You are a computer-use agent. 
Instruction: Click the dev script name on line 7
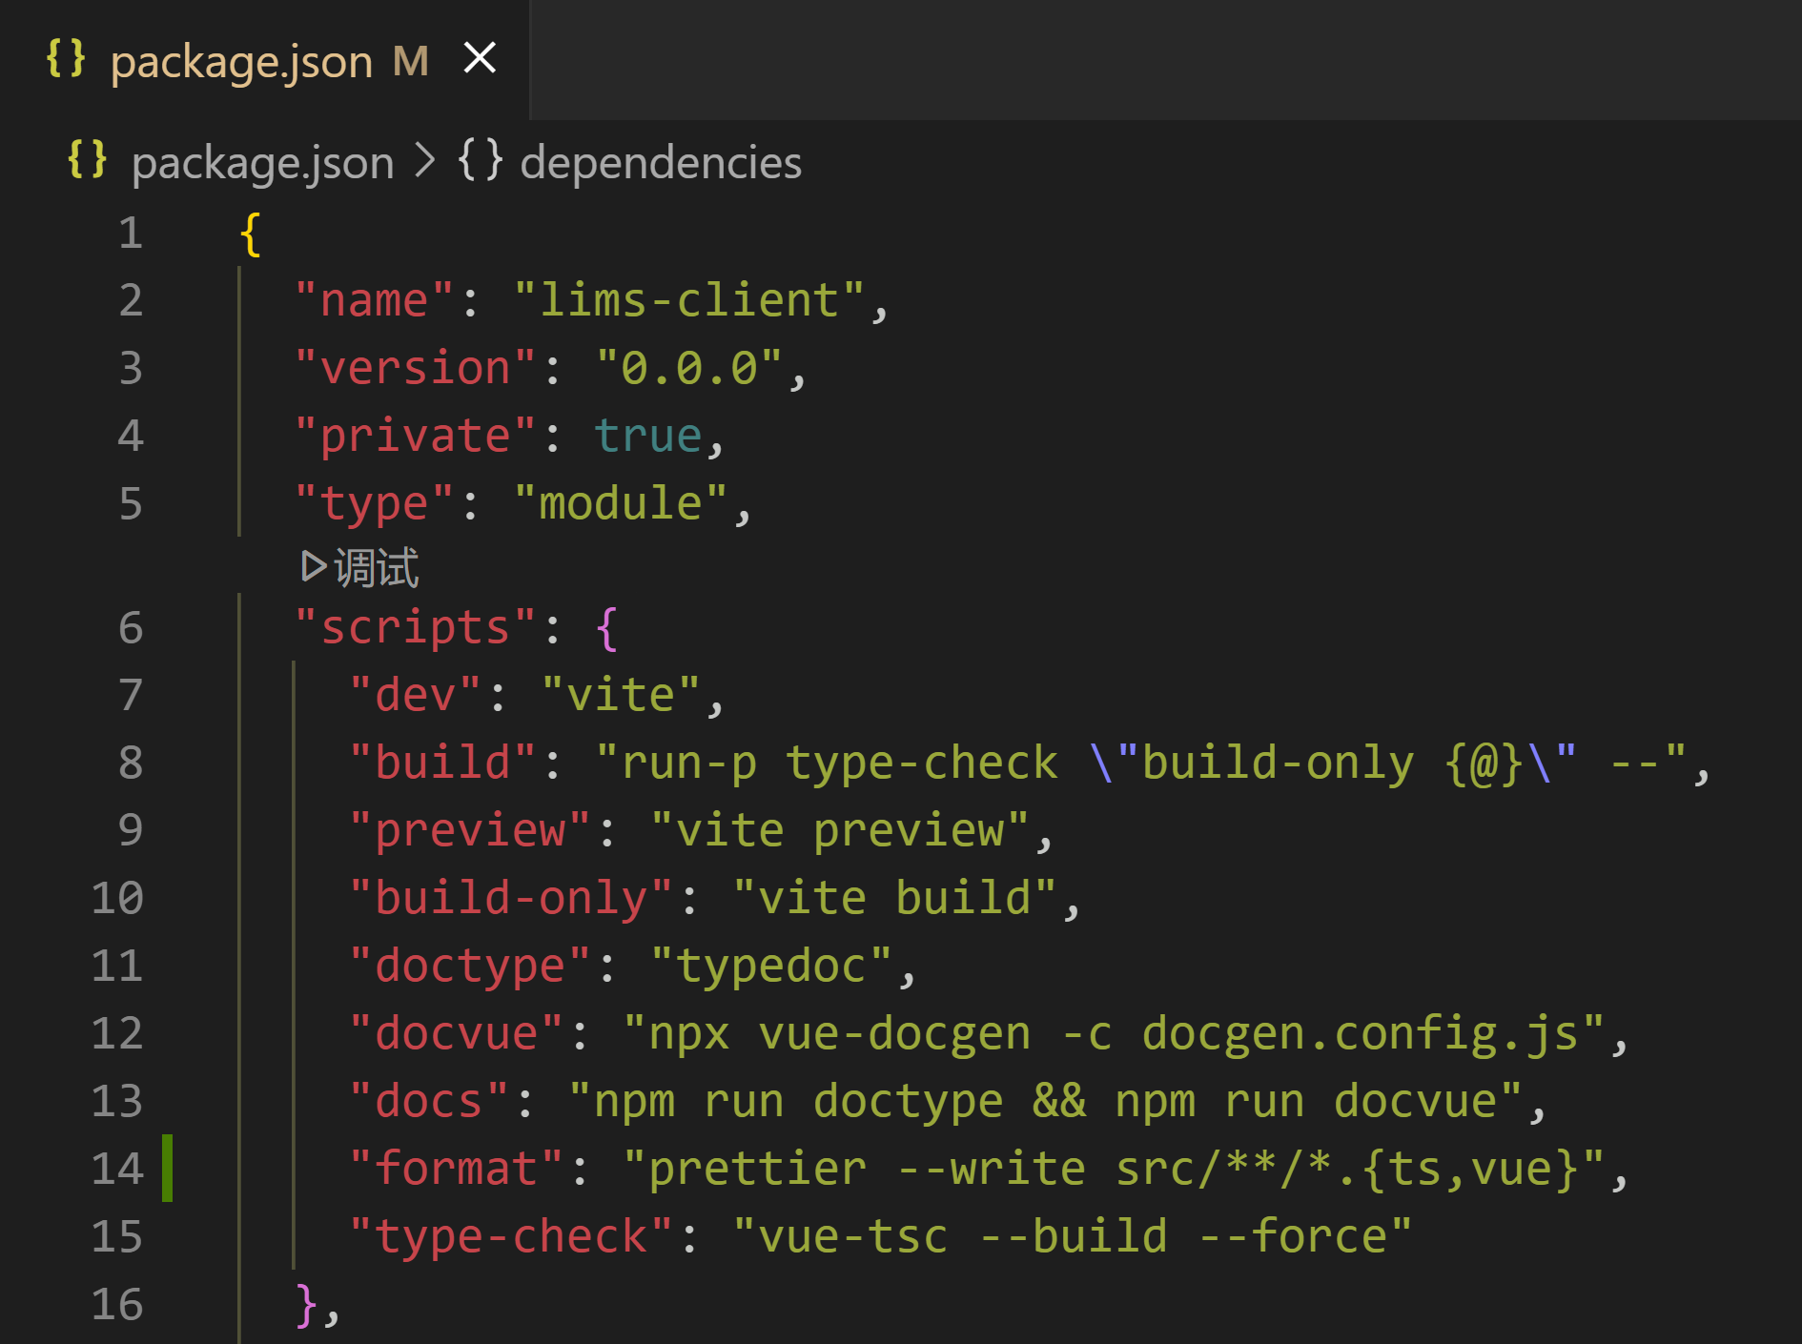[410, 693]
